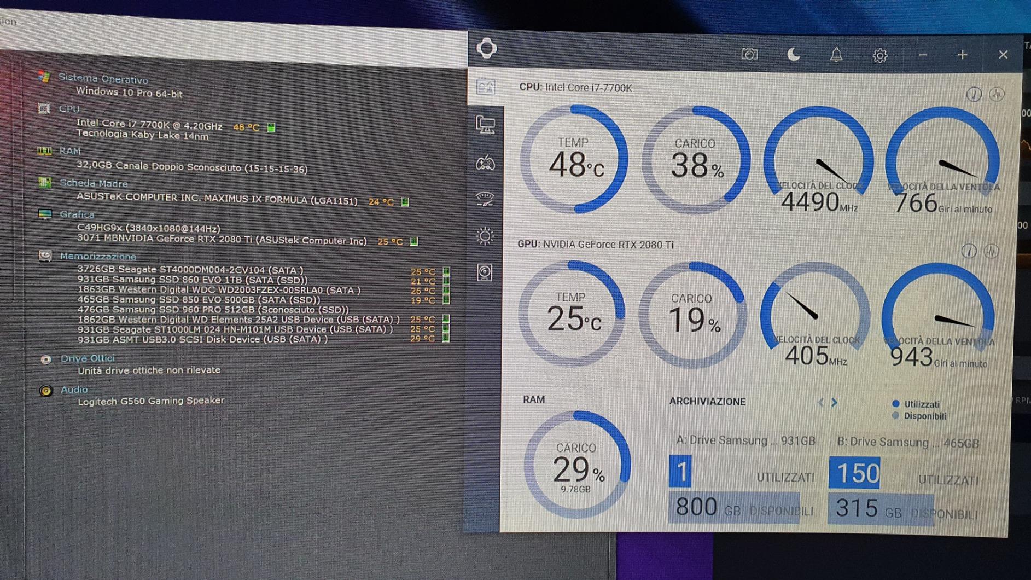Open the Grafica section link
The height and width of the screenshot is (580, 1031).
coord(77,214)
